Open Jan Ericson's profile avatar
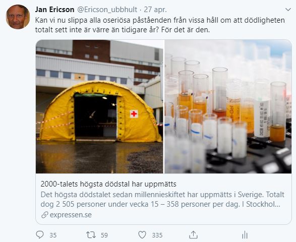The height and width of the screenshot is (242, 296). click(18, 17)
